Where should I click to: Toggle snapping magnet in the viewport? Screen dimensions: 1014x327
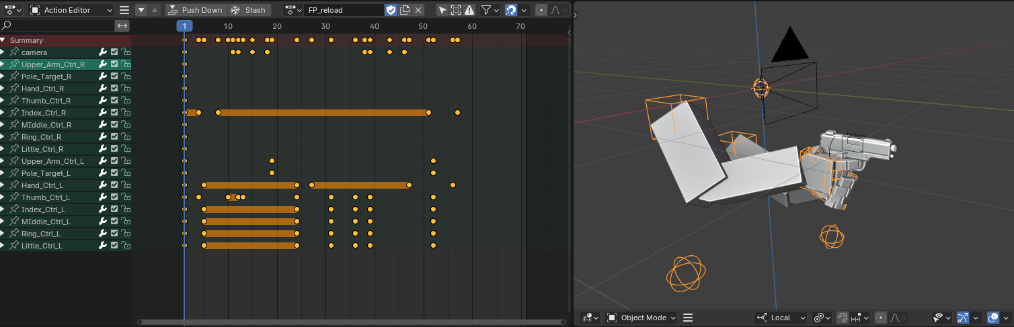[842, 318]
